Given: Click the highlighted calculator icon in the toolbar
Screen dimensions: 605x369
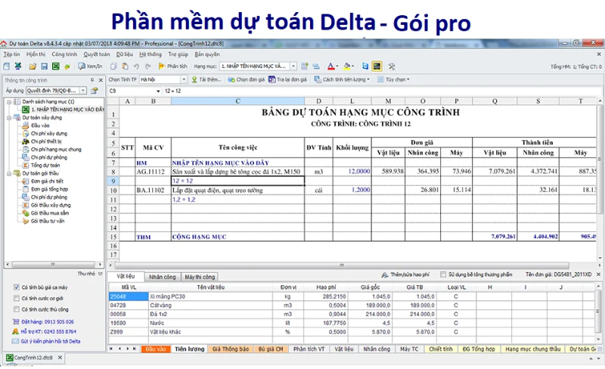Looking at the screenshot, I should click(377, 67).
